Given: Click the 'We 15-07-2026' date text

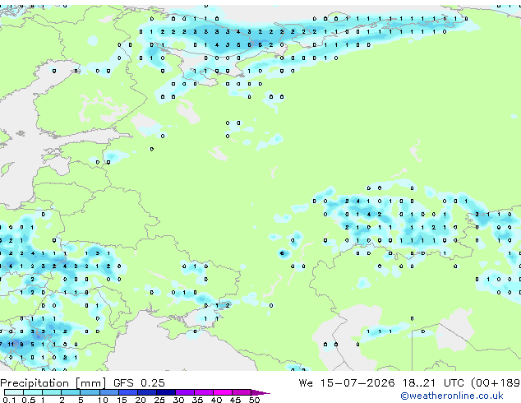Looking at the screenshot, I should coord(347,383).
